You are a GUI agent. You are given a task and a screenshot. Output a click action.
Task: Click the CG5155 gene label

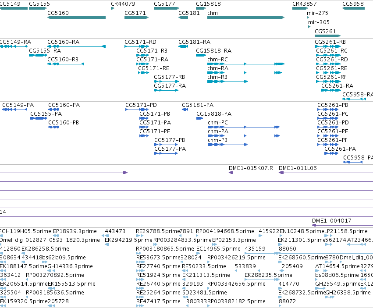(39, 4)
